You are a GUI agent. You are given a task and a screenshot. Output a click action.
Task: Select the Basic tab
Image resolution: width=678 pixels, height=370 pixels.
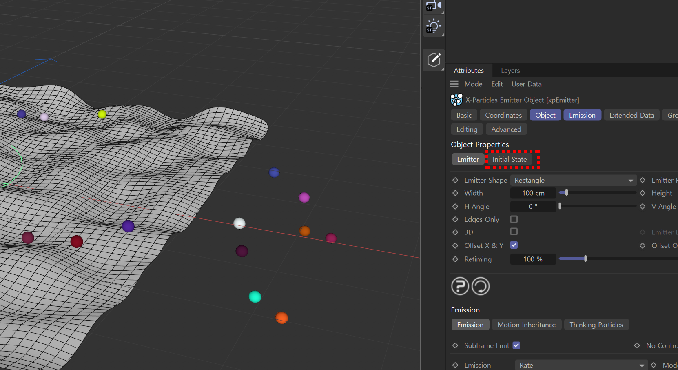point(464,115)
